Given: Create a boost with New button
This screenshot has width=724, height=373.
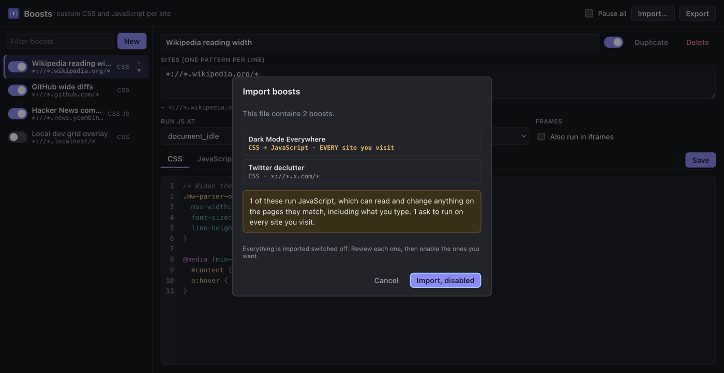Looking at the screenshot, I should [x=132, y=41].
